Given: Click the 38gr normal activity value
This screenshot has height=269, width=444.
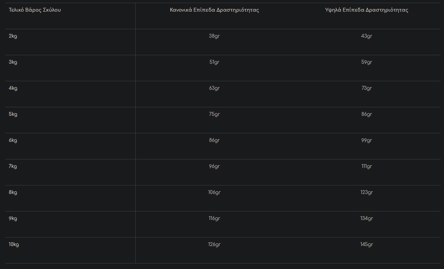Looking at the screenshot, I should point(214,36).
